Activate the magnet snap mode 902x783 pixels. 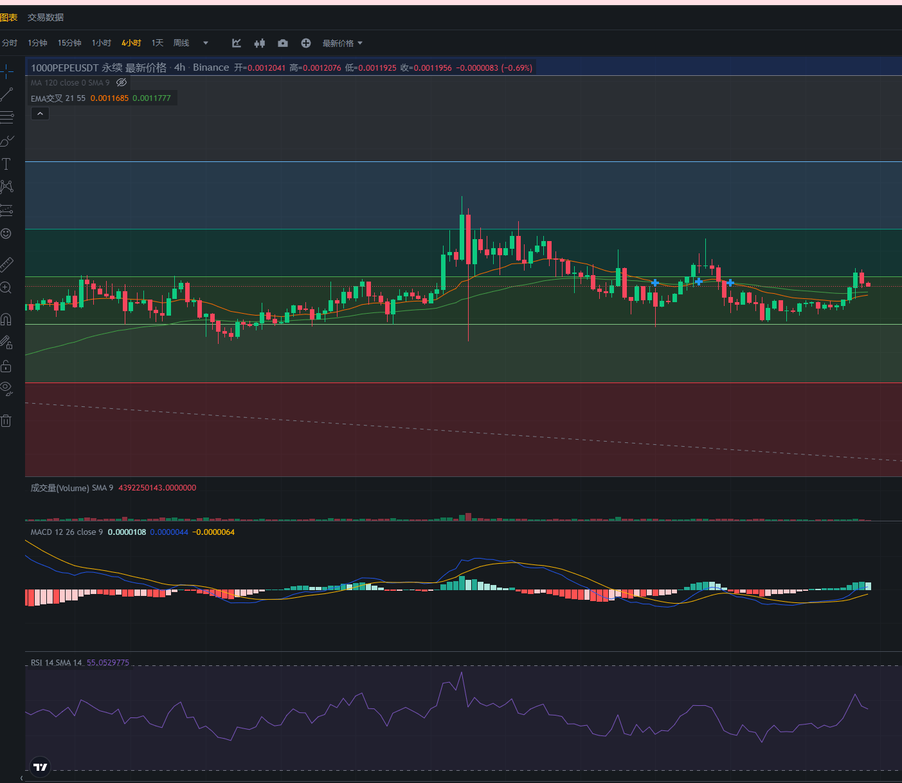(x=6, y=319)
